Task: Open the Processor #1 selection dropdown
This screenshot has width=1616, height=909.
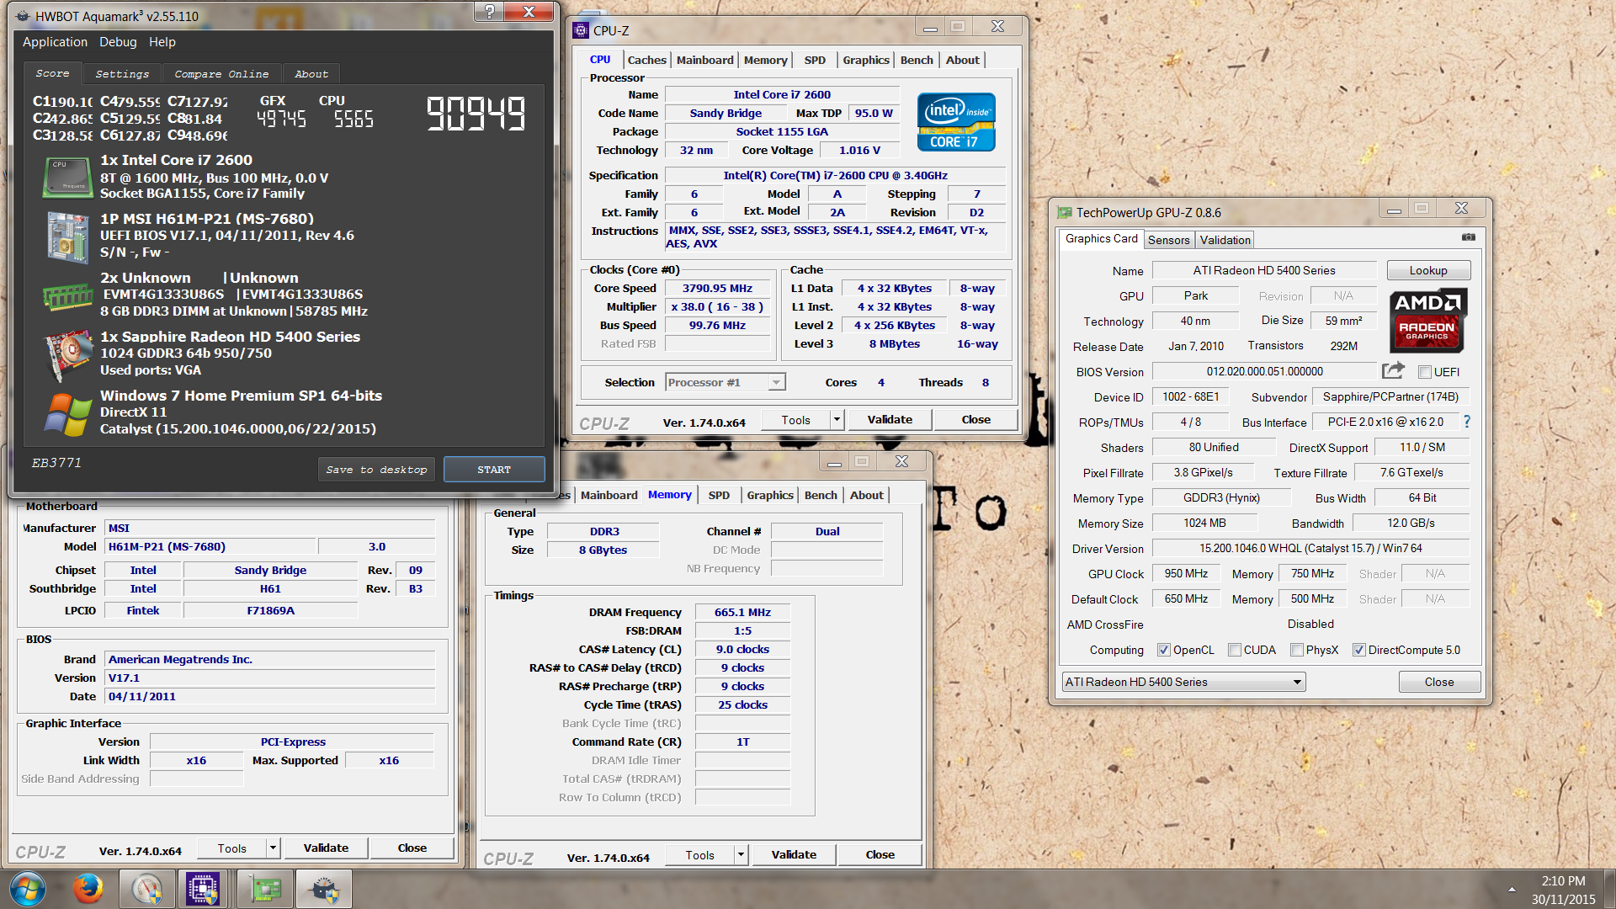Action: click(x=726, y=382)
